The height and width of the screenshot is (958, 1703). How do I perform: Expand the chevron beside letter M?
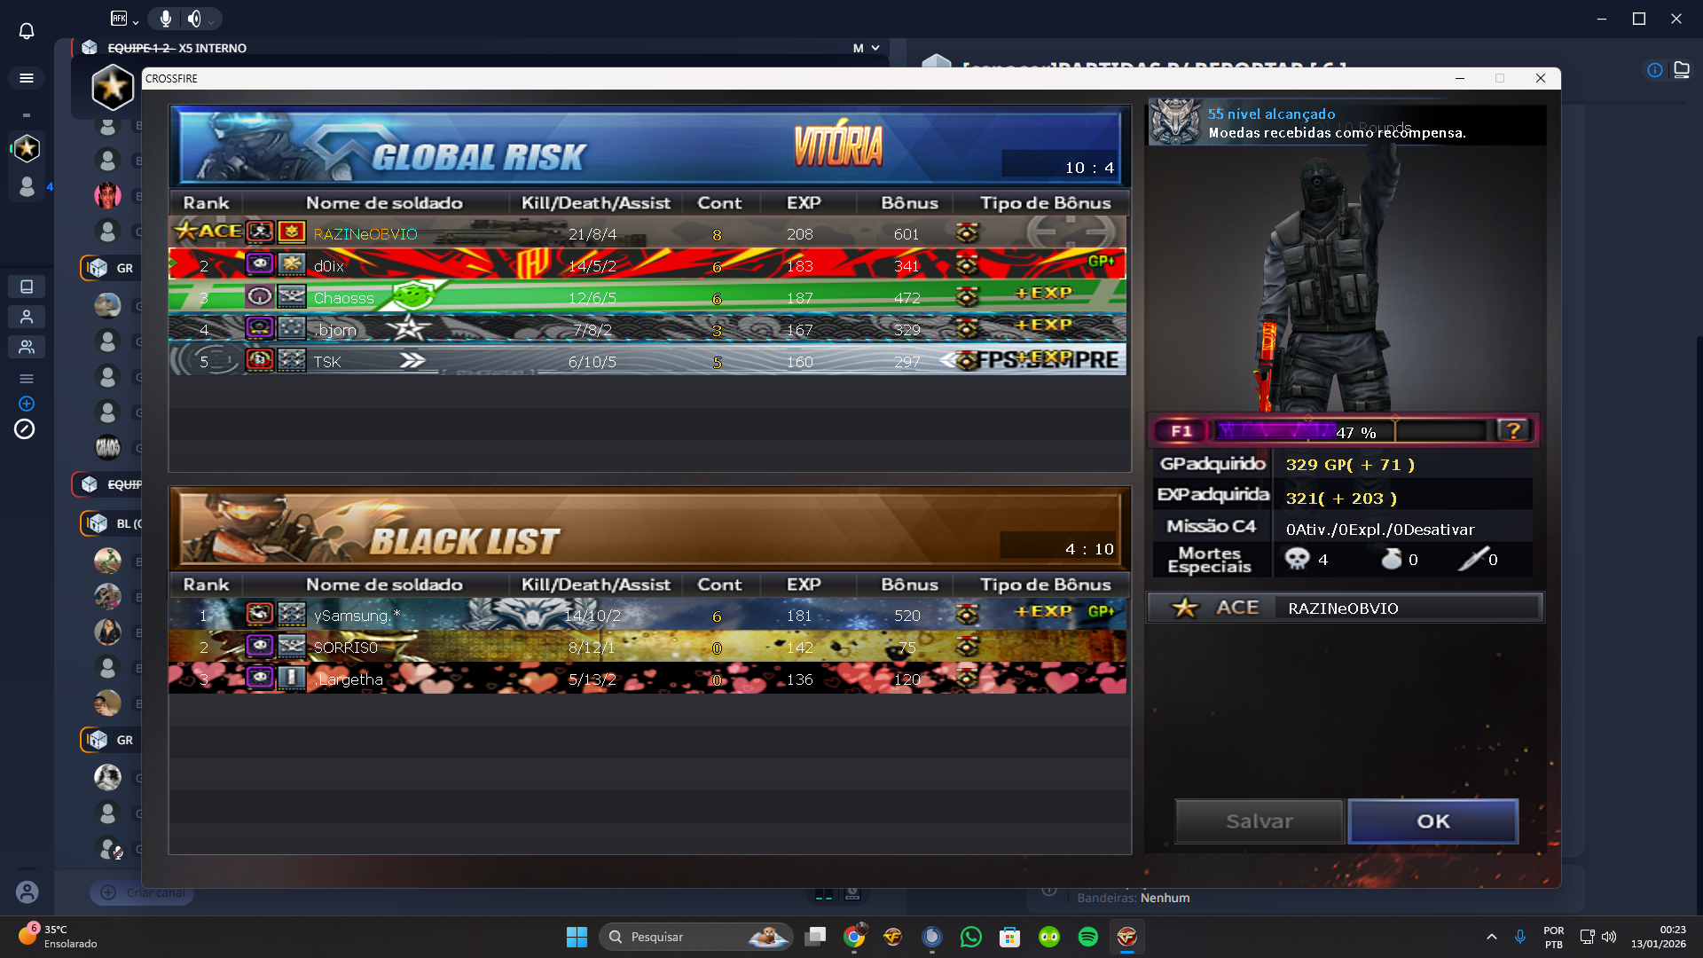[875, 48]
